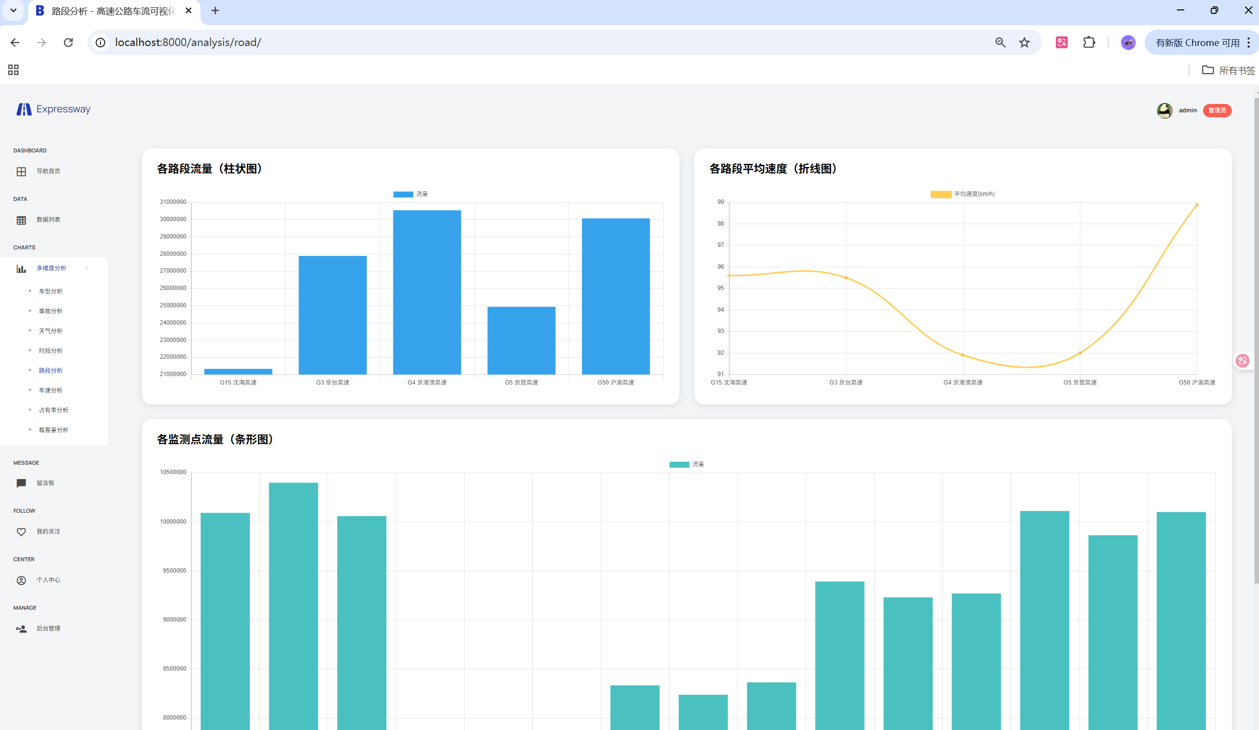Open the 个人中心 profile icon
The image size is (1259, 730).
pyautogui.click(x=21, y=580)
